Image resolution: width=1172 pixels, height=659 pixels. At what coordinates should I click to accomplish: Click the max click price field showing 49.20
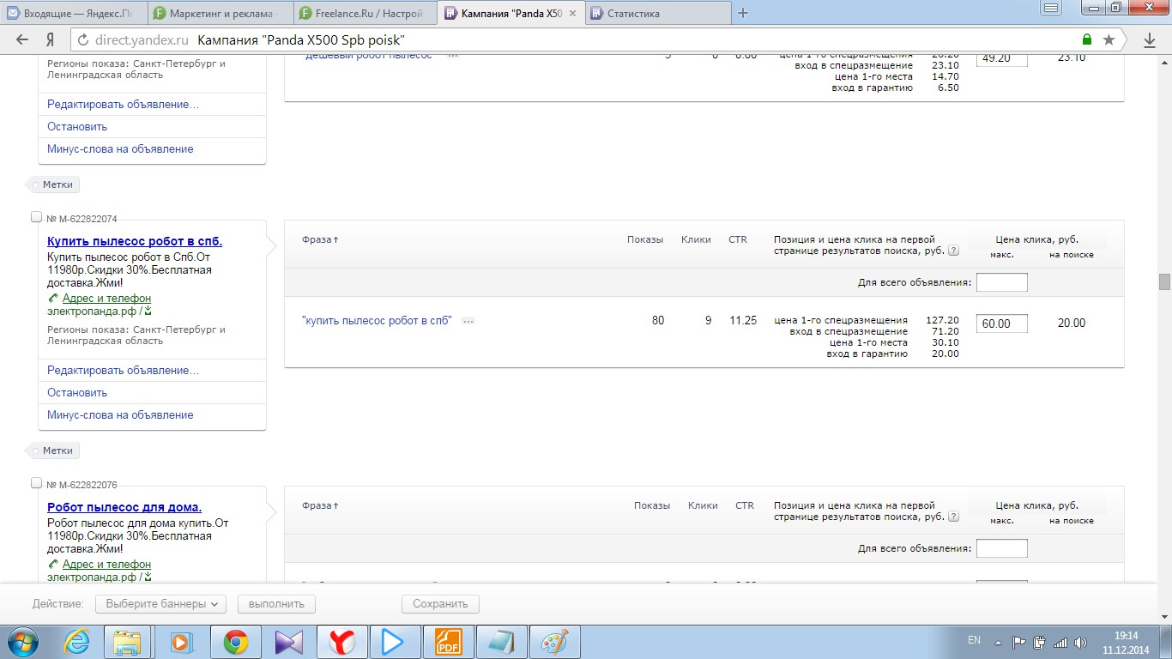[x=1002, y=59]
